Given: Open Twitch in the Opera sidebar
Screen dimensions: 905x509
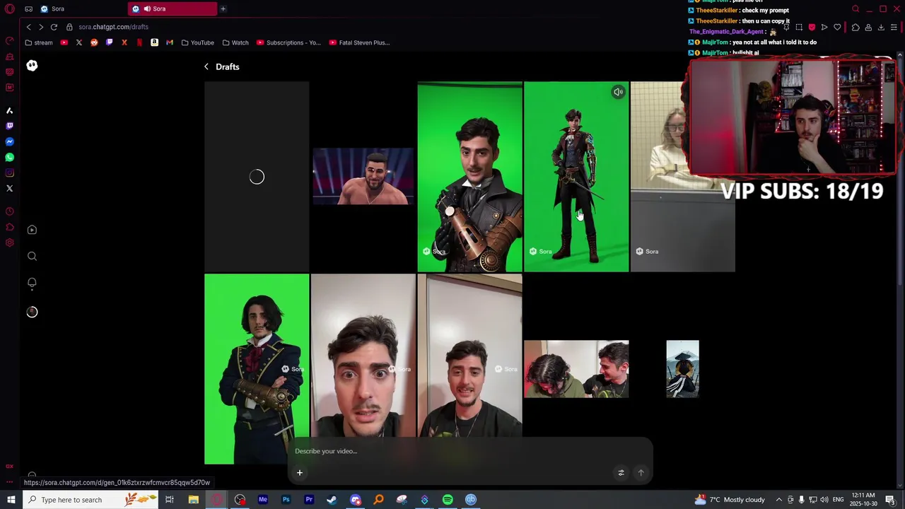Looking at the screenshot, I should 9,126.
